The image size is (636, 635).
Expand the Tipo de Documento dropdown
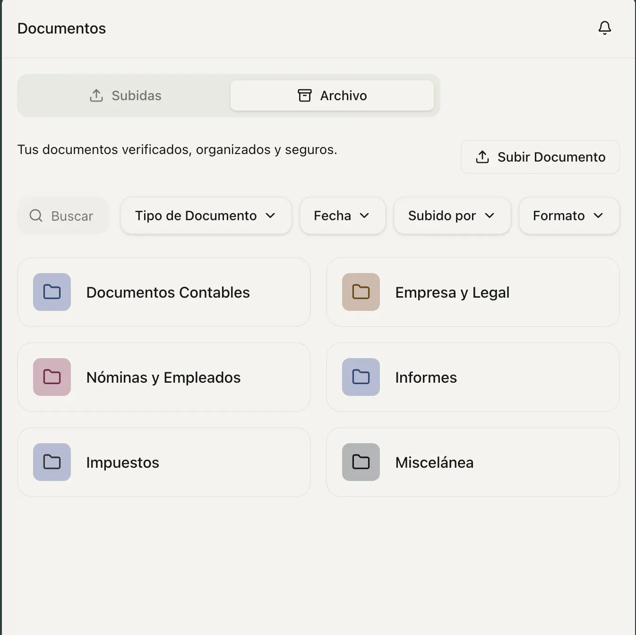(206, 216)
